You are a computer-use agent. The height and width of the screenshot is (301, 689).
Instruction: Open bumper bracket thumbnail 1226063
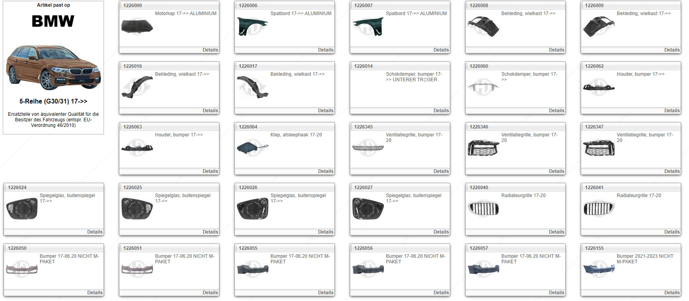coord(137,148)
